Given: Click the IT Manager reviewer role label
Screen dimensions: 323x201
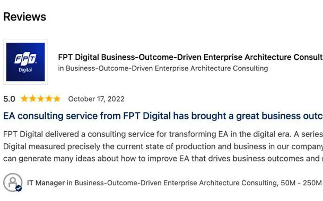Looking at the screenshot, I should tap(46, 182).
